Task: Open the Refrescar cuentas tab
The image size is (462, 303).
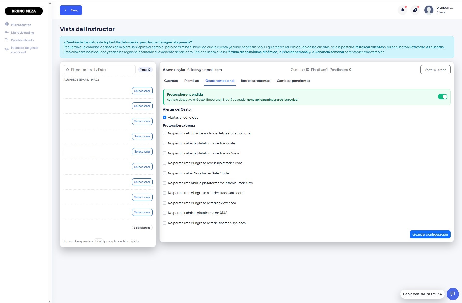Action: 255,81
